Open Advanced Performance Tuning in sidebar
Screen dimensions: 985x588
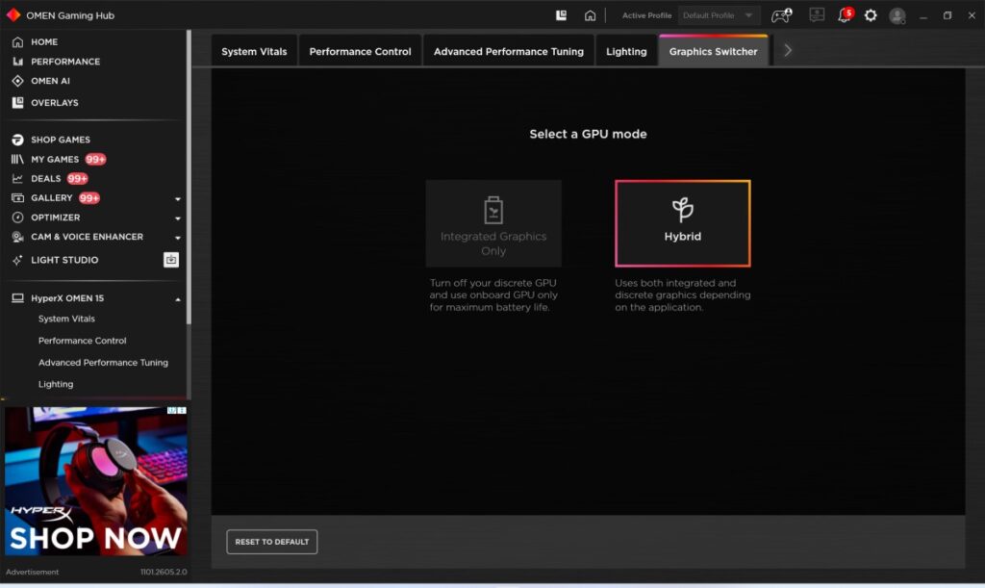click(x=103, y=363)
